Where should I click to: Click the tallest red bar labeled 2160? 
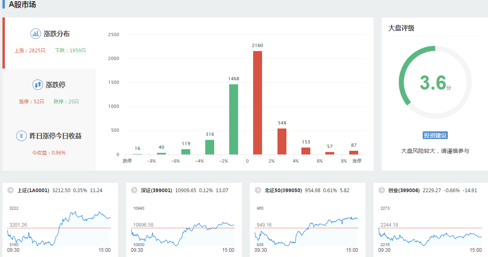(258, 103)
